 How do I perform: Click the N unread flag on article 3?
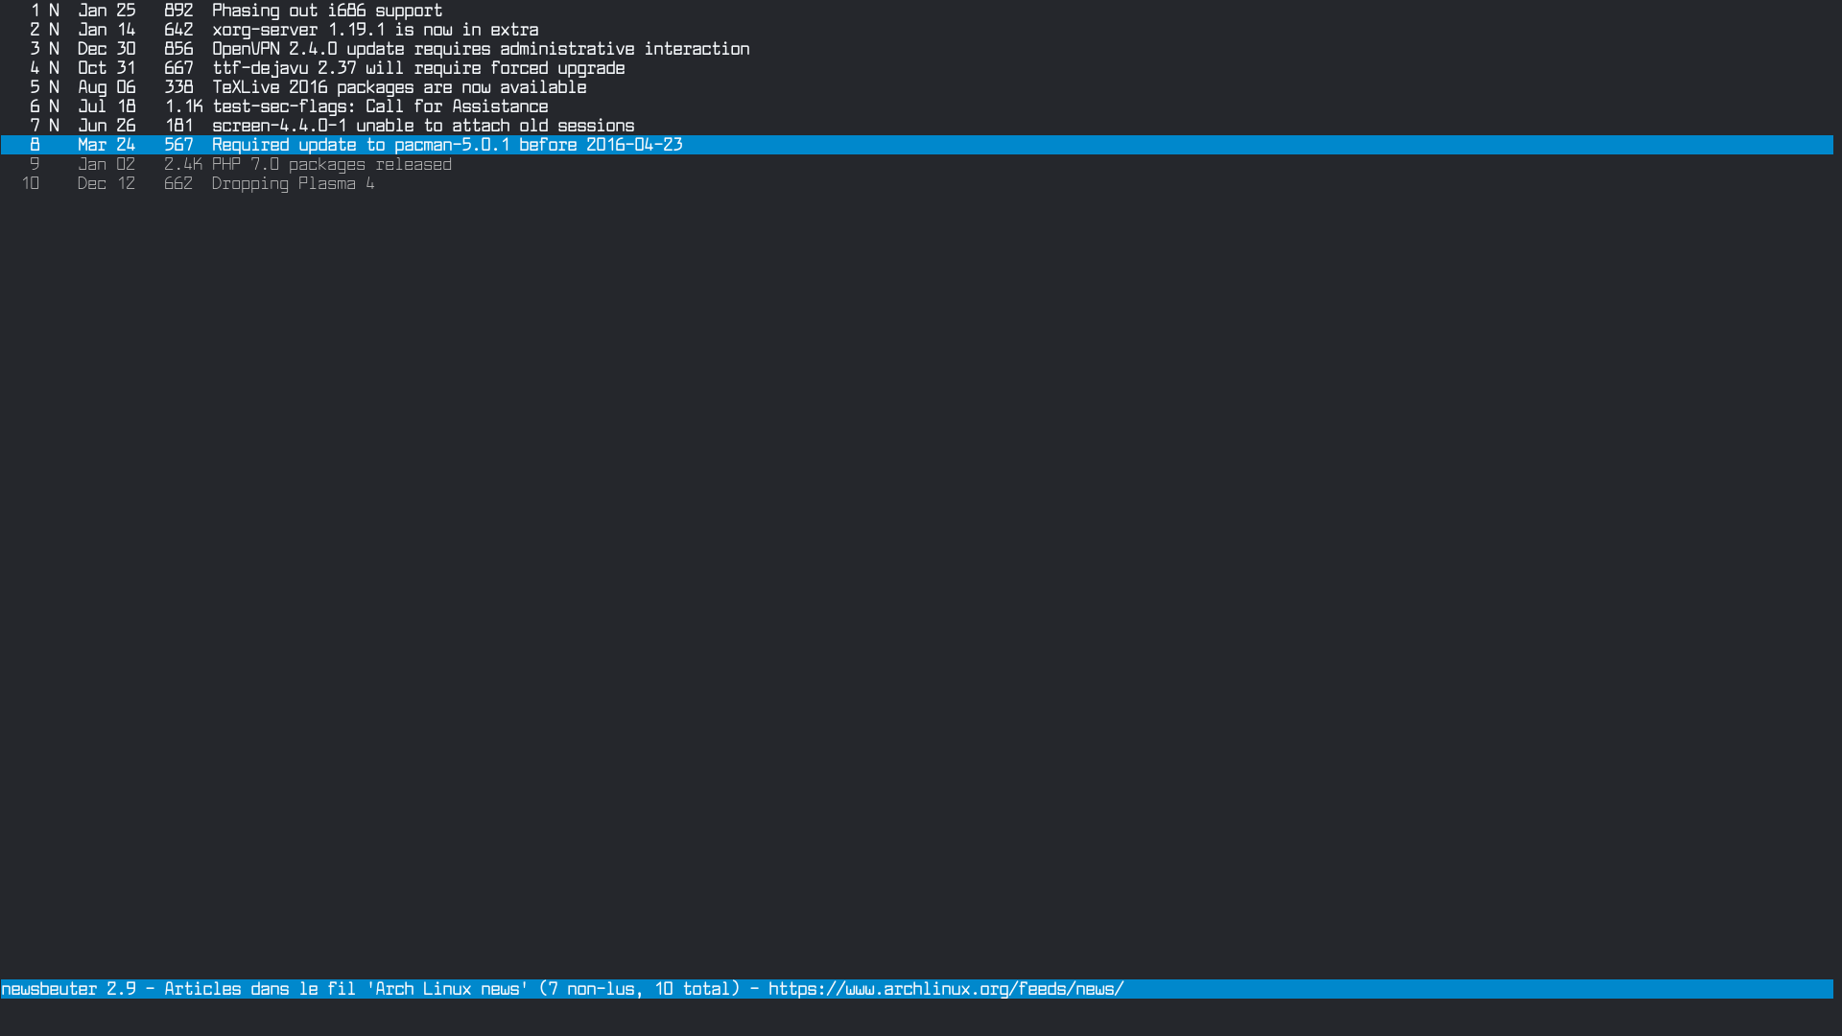coord(54,49)
